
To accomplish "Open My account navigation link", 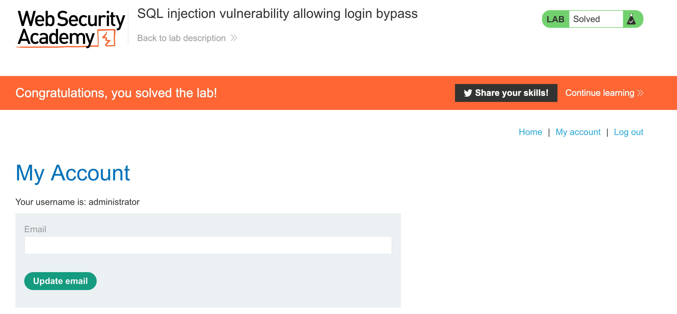I will [x=578, y=132].
